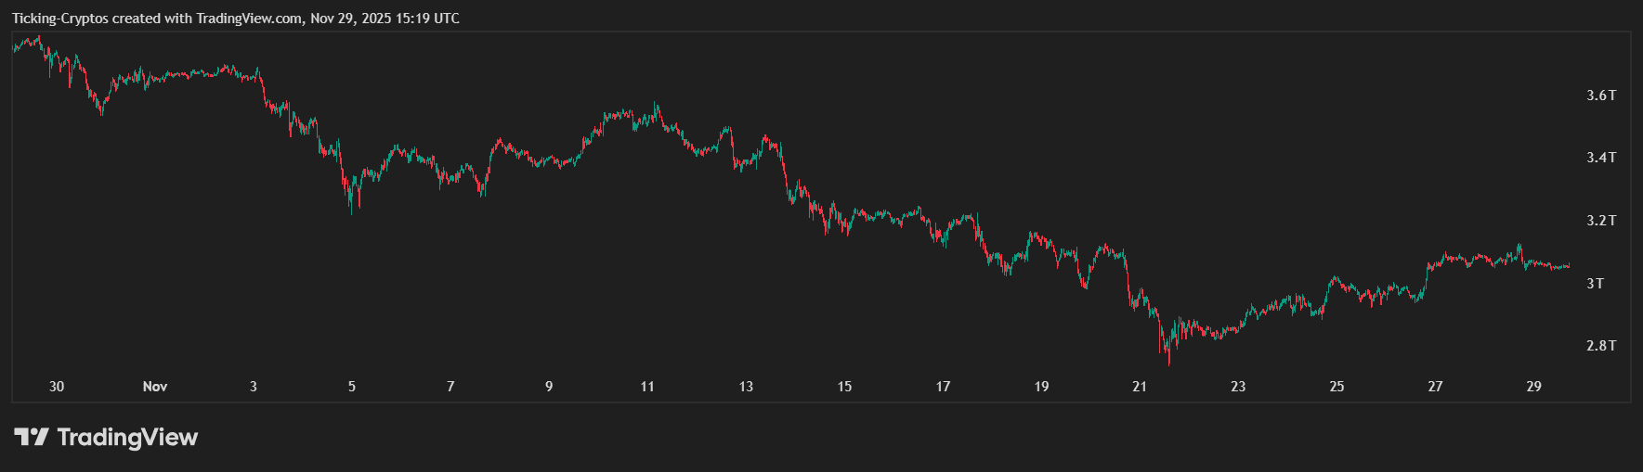The image size is (1643, 472).
Task: Select the 17 date marker on time axis
Action: click(x=943, y=387)
